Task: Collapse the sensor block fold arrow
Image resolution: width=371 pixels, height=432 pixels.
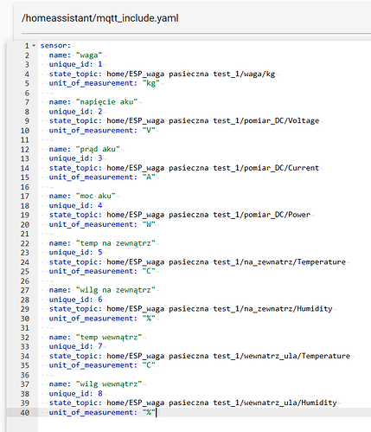Action: 34,46
